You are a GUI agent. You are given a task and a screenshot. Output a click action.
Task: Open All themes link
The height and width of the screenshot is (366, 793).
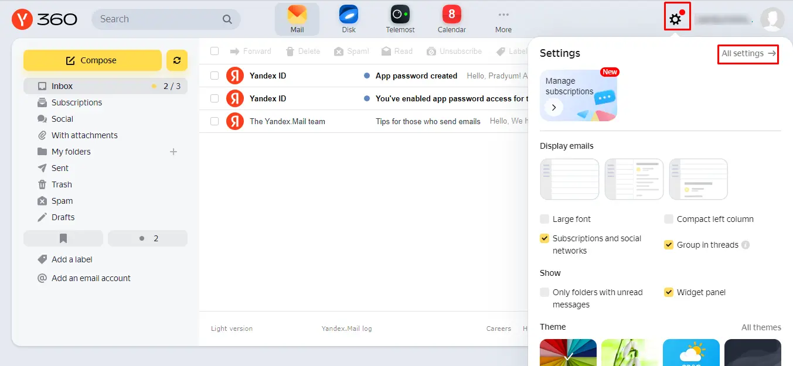point(761,327)
